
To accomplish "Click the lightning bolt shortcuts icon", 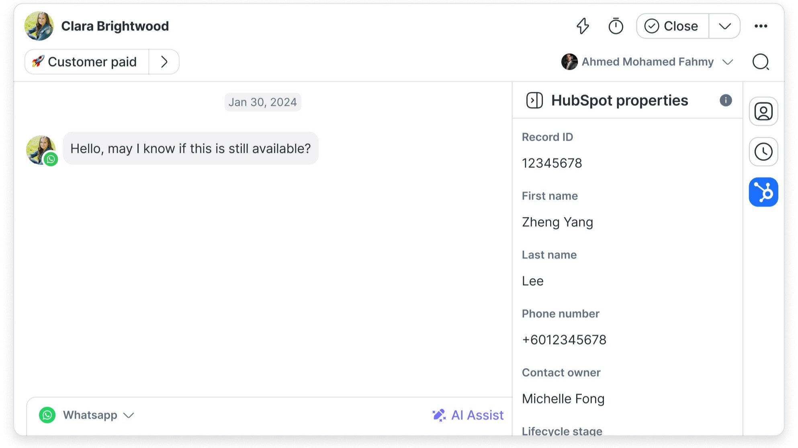I will (583, 26).
